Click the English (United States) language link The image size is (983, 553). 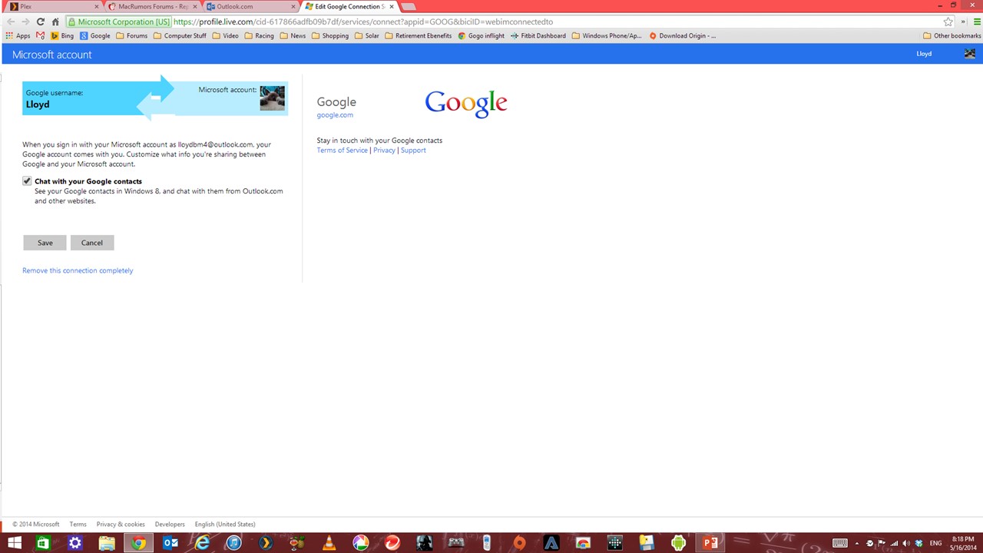(x=225, y=525)
